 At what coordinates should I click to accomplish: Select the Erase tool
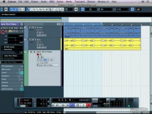tap(40, 9)
